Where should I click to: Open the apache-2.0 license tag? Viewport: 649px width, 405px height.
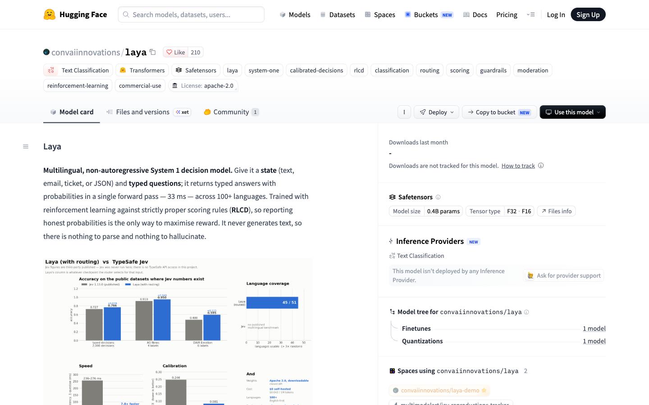pos(203,85)
